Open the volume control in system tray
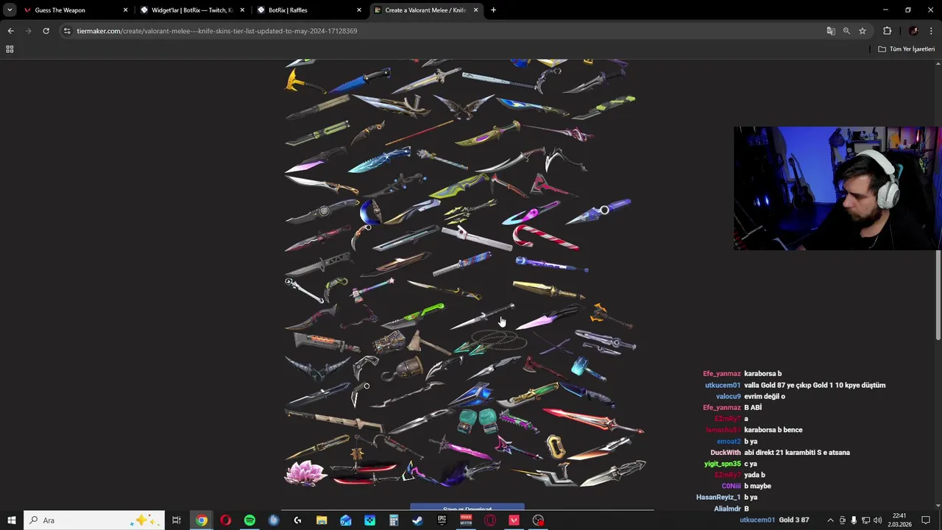 click(x=877, y=520)
